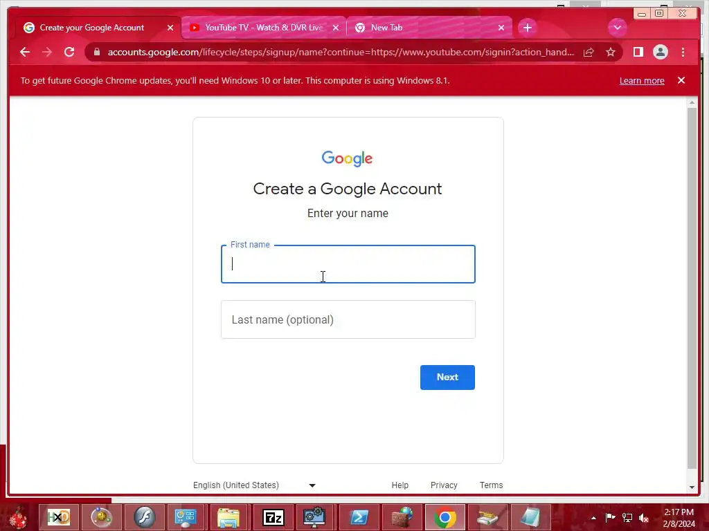Click the scrollbar down arrow
The height and width of the screenshot is (531, 709).
pos(692,487)
